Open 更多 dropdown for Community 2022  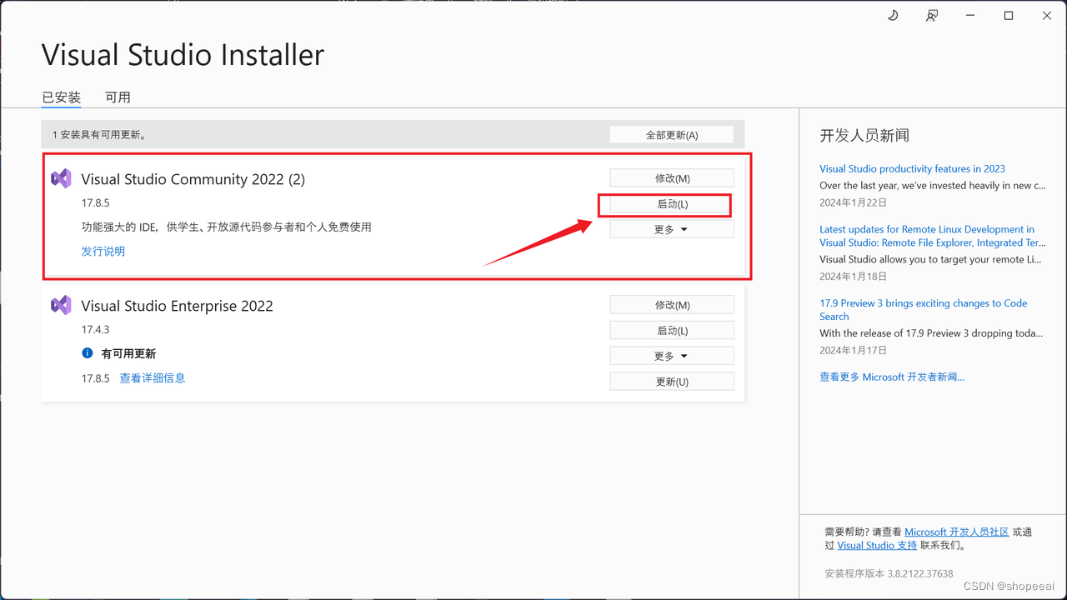point(672,229)
